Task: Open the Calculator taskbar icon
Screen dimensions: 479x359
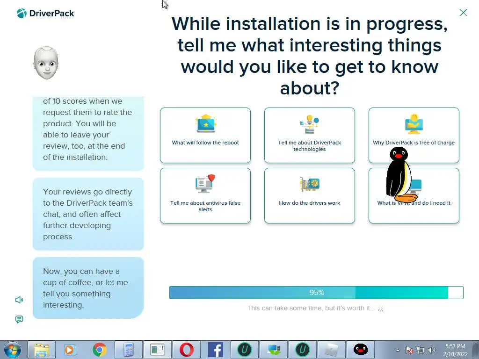Action: click(128, 350)
